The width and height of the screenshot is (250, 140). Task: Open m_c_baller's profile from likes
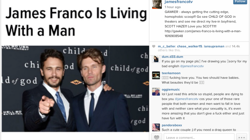[167, 46]
